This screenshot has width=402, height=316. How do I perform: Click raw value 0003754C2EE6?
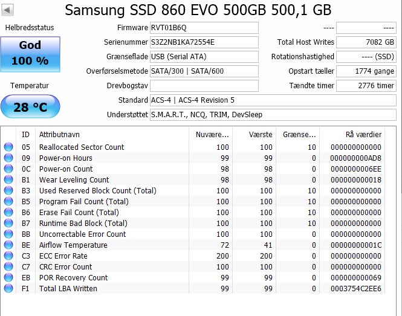click(x=356, y=289)
